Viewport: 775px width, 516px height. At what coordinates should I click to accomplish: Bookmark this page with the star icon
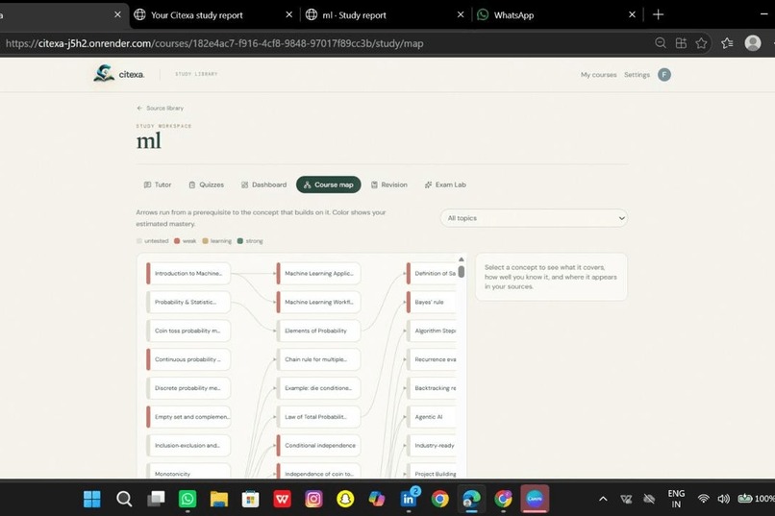coord(701,43)
